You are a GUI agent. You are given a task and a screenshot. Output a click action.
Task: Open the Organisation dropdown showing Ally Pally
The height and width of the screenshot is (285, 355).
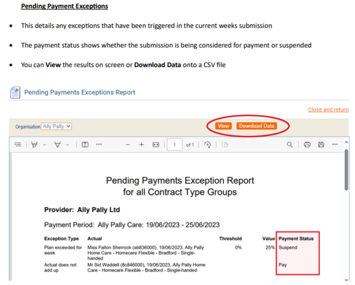(57, 126)
